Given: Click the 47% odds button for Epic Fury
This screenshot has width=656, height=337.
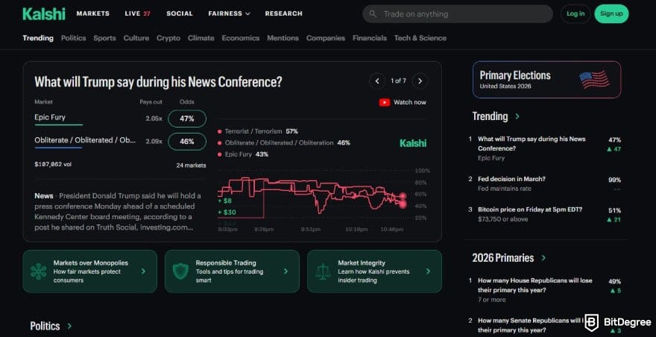Looking at the screenshot, I should click(x=187, y=119).
